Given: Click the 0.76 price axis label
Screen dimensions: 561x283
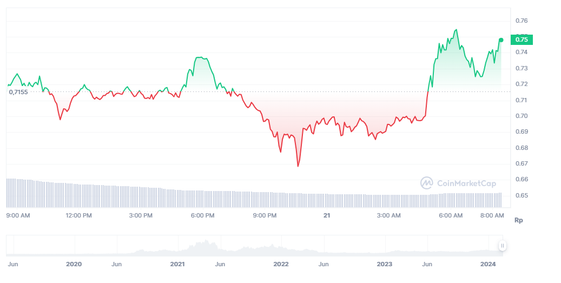Looking at the screenshot, I should (x=522, y=21).
